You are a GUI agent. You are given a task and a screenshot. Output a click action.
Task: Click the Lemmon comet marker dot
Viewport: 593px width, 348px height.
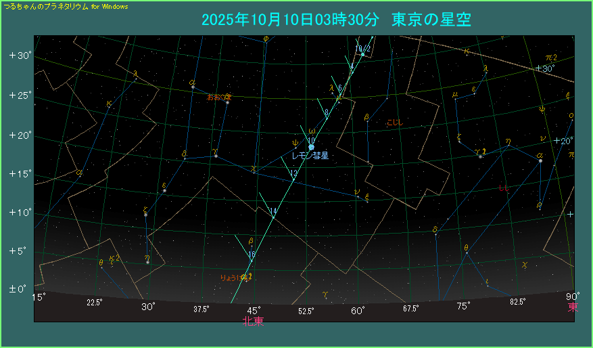pyautogui.click(x=311, y=147)
